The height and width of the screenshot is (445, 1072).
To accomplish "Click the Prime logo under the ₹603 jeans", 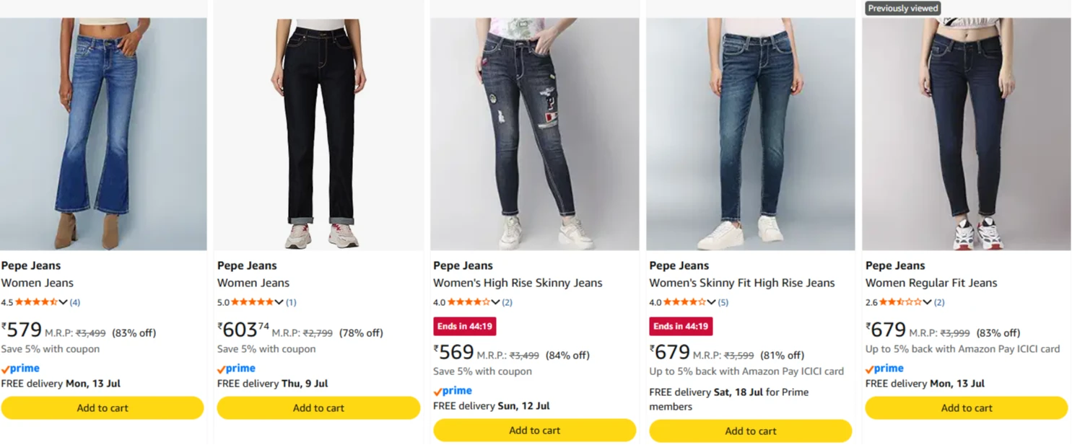I will (236, 369).
